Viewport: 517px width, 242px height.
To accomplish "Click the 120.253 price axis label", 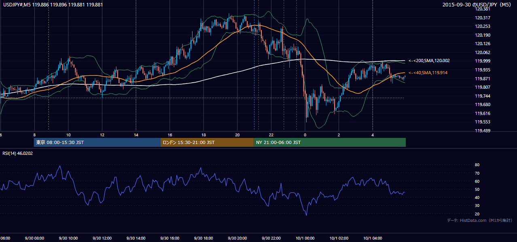I will coord(483,26).
